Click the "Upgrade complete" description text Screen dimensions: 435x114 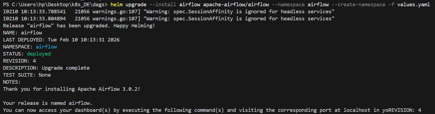[x=66, y=68]
